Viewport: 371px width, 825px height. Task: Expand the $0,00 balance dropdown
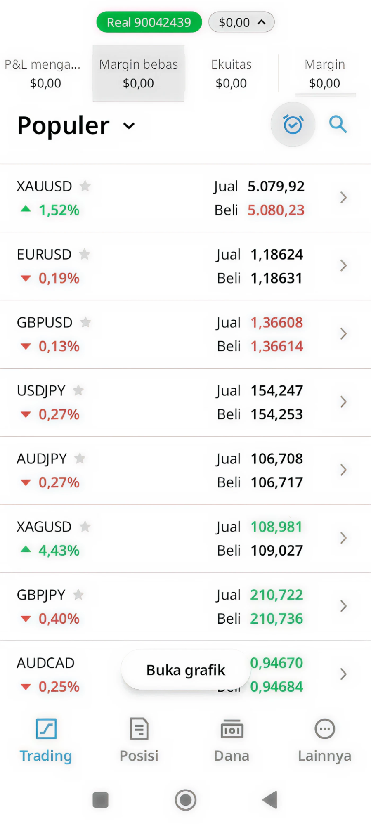[x=241, y=22]
